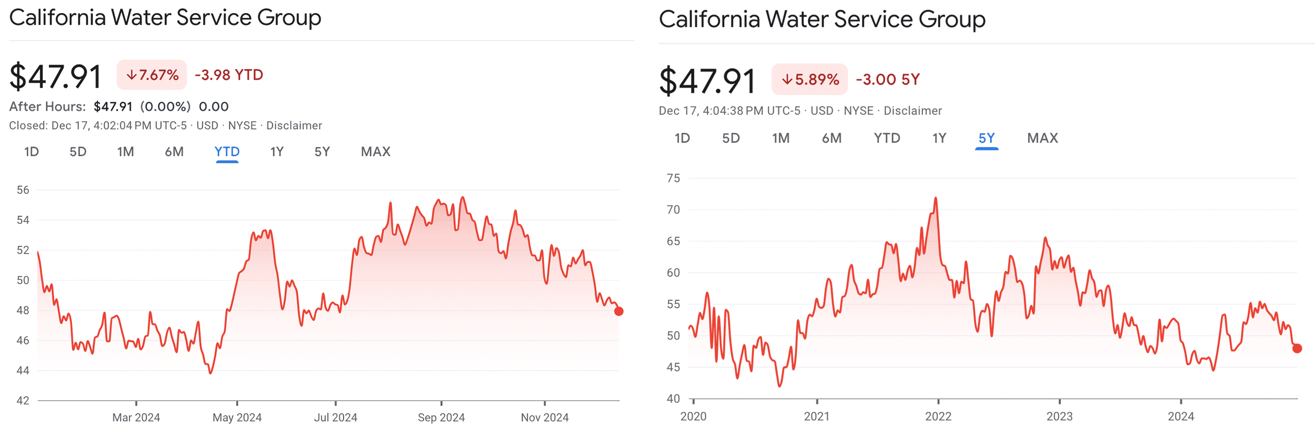Switch left chart to 6M range

[x=174, y=151]
